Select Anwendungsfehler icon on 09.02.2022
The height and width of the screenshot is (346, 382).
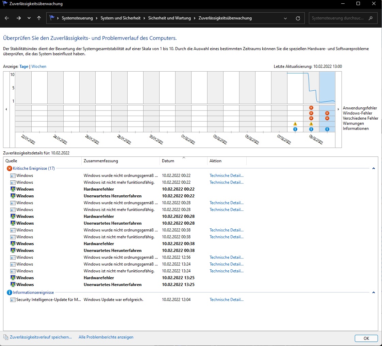(311, 108)
